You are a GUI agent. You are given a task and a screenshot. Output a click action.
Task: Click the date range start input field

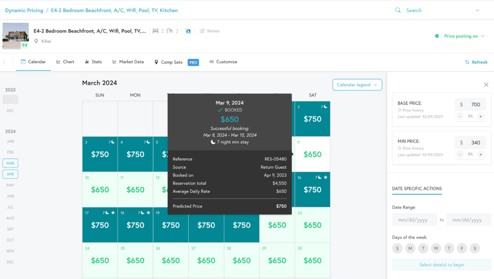(414, 219)
